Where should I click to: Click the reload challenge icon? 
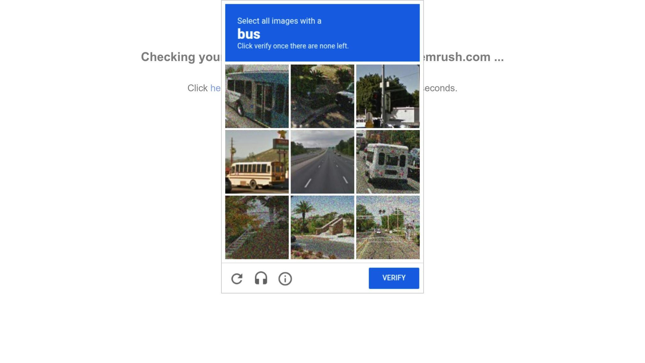pos(237,279)
